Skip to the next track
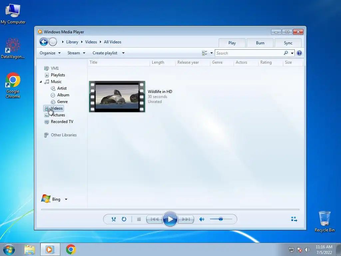This screenshot has height=256, width=341. click(x=186, y=219)
